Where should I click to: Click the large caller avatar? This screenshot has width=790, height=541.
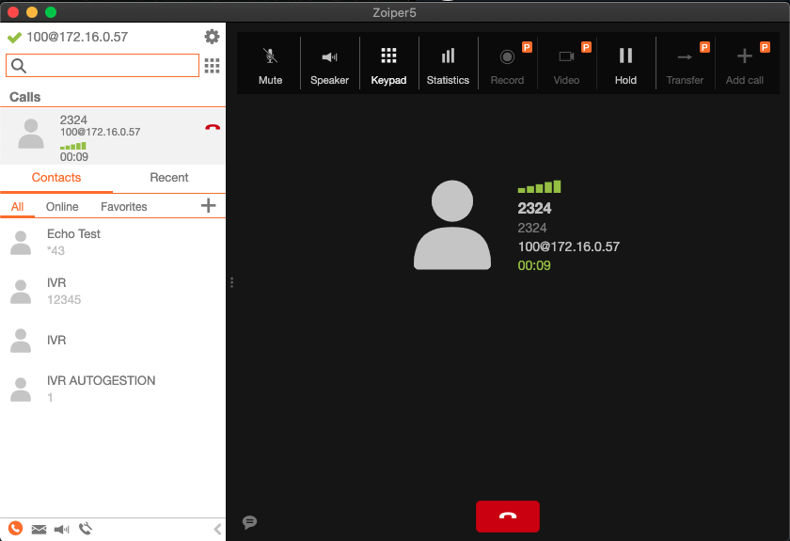[x=452, y=225]
